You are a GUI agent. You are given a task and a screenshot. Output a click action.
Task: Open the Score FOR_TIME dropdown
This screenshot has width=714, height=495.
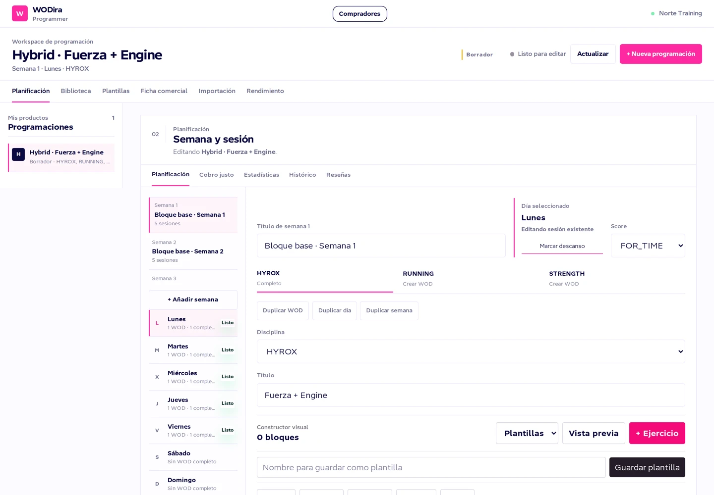point(648,246)
